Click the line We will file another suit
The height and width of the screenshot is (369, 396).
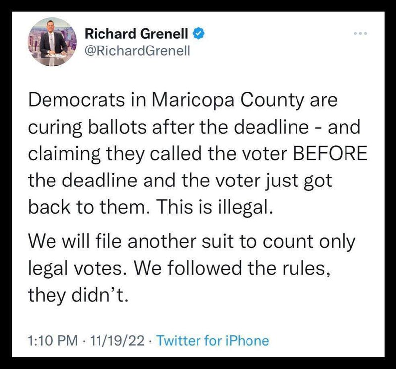coord(132,241)
